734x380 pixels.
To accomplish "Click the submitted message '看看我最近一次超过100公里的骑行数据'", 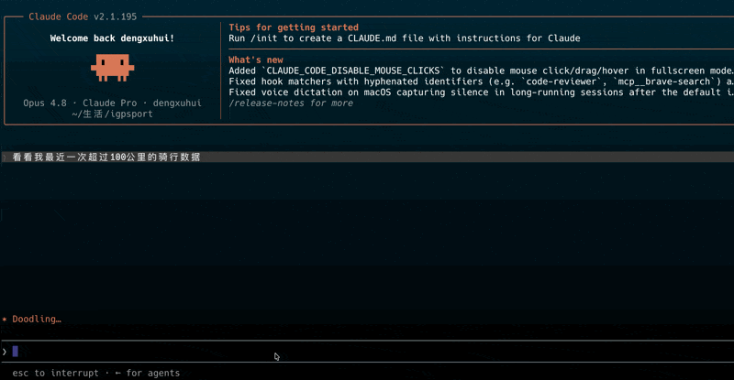I will pos(106,157).
